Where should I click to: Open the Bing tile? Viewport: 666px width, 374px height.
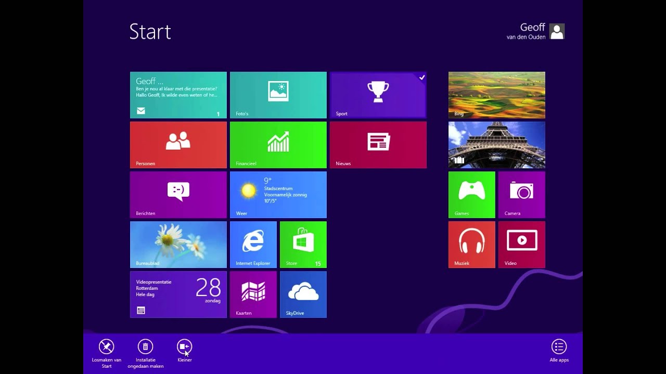pos(496,95)
